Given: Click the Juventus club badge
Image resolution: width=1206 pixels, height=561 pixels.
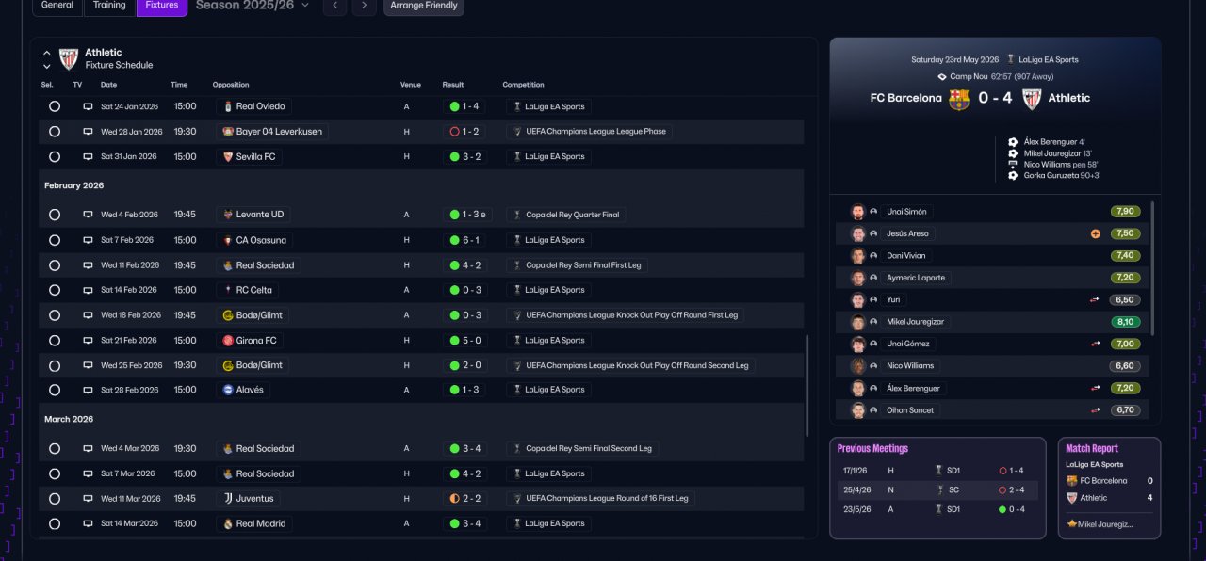Looking at the screenshot, I should coord(226,499).
